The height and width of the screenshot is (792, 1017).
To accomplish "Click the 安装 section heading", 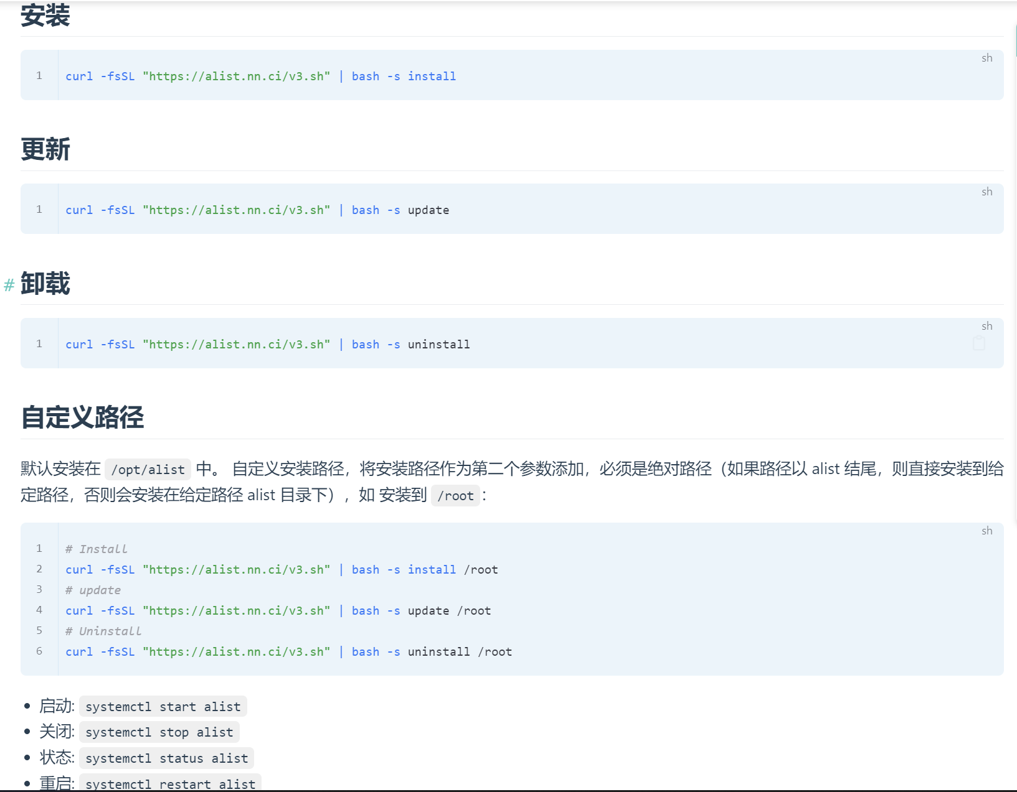I will tap(45, 16).
